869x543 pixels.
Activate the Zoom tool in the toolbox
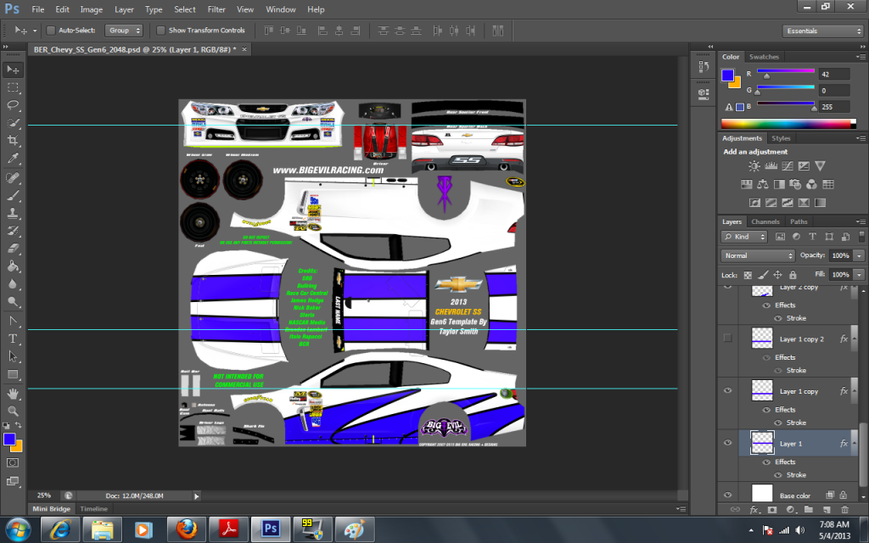click(x=13, y=411)
